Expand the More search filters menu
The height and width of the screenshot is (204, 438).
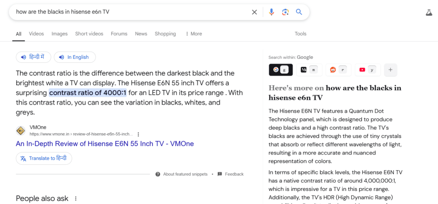click(x=193, y=34)
